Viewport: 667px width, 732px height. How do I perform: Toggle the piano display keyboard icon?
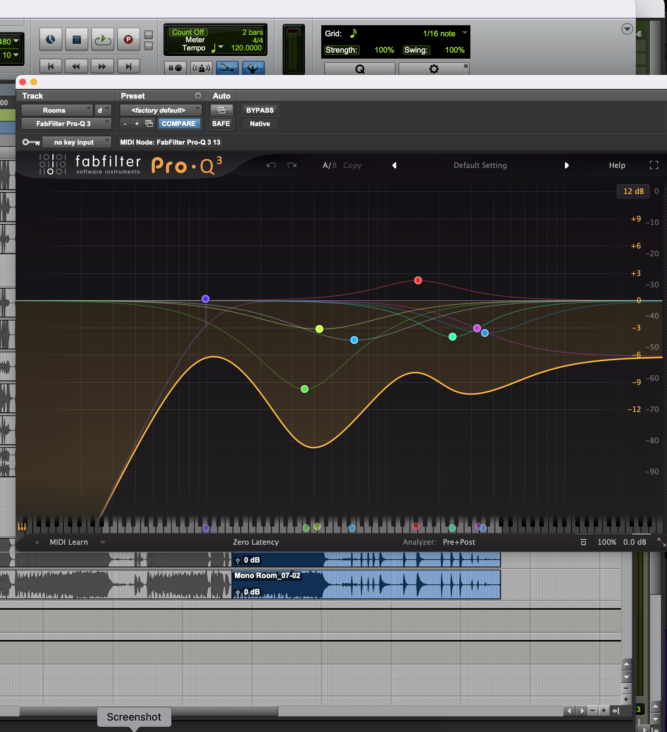coord(22,526)
